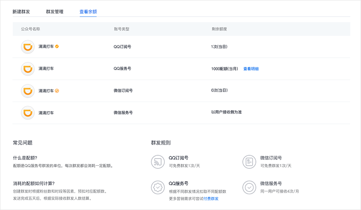Open the 付费群发 link

211,199
